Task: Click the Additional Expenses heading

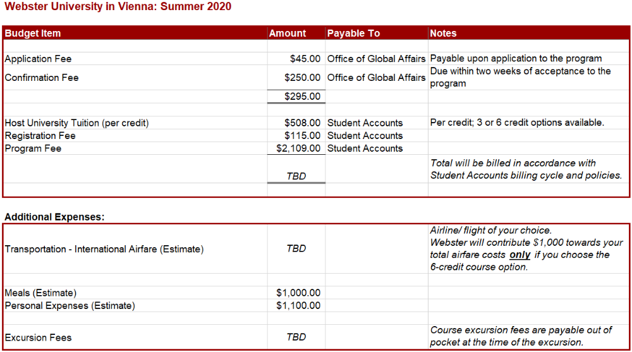Action: coord(54,217)
